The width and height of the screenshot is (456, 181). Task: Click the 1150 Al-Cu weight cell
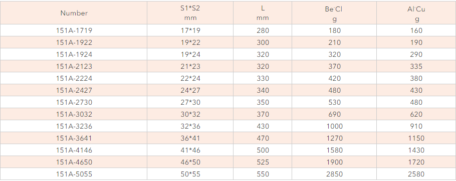point(416,138)
